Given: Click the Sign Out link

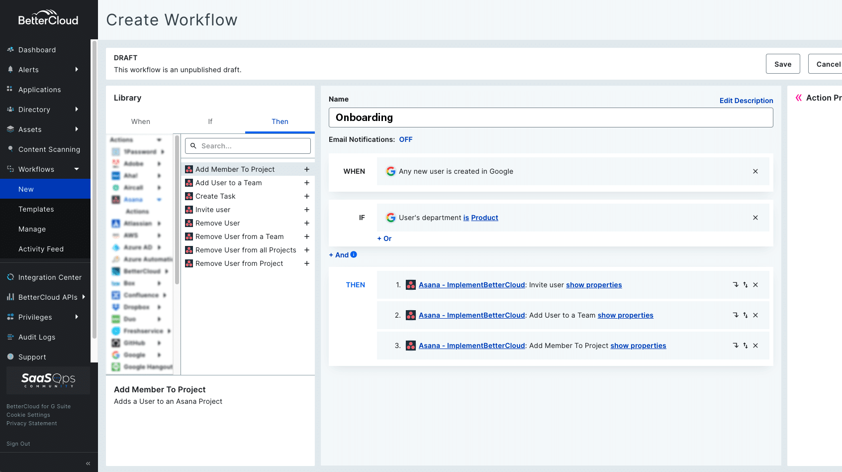Looking at the screenshot, I should [x=18, y=444].
